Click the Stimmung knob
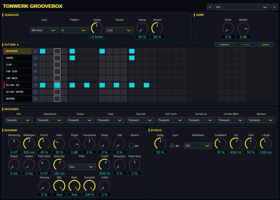280x200 pixels. (14, 144)
